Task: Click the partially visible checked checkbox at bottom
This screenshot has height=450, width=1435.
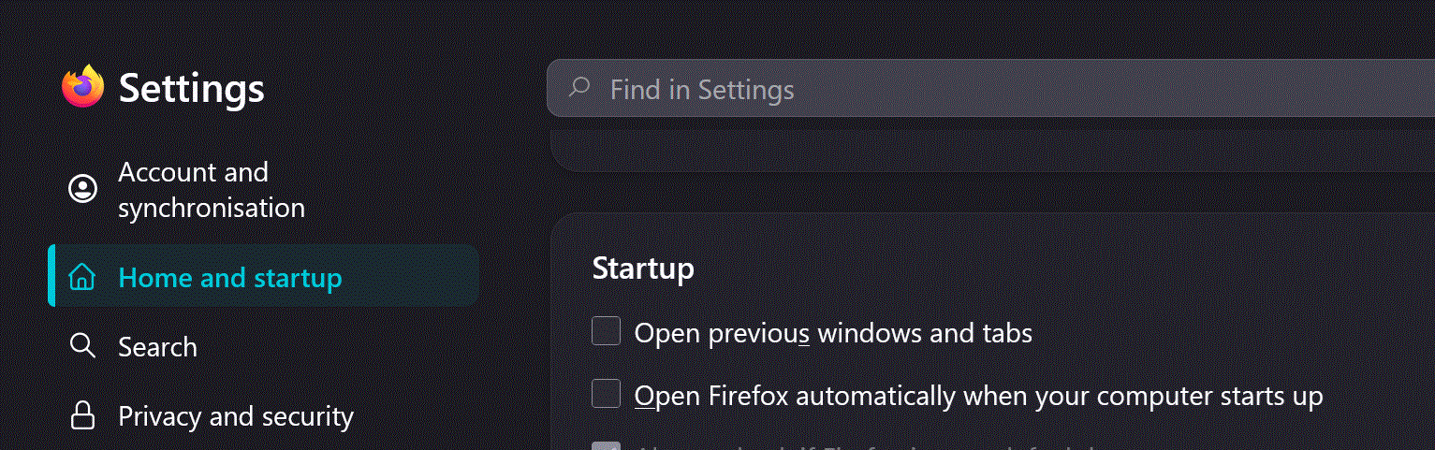Action: tap(607, 445)
